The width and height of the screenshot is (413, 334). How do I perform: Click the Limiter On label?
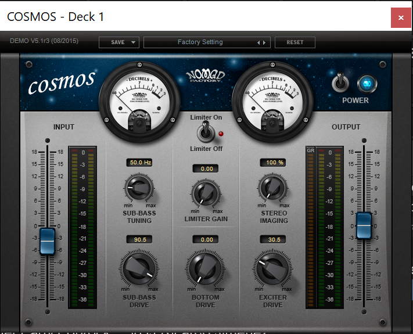pos(206,117)
